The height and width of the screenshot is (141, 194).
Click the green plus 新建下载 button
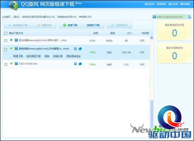point(70,25)
